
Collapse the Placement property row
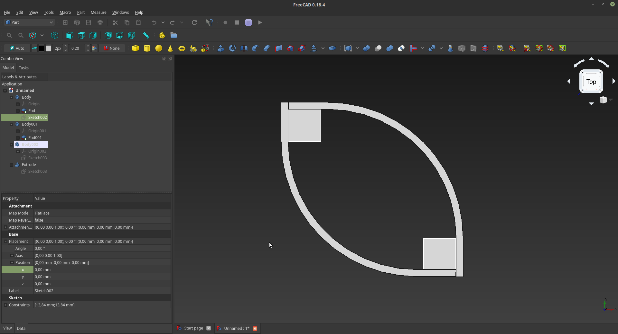click(5, 241)
